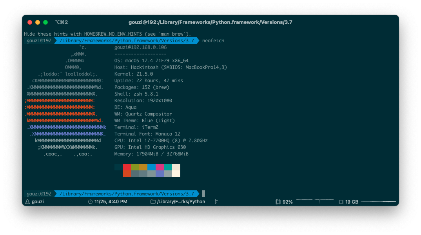Click the "92%" CPU value

tap(288, 202)
